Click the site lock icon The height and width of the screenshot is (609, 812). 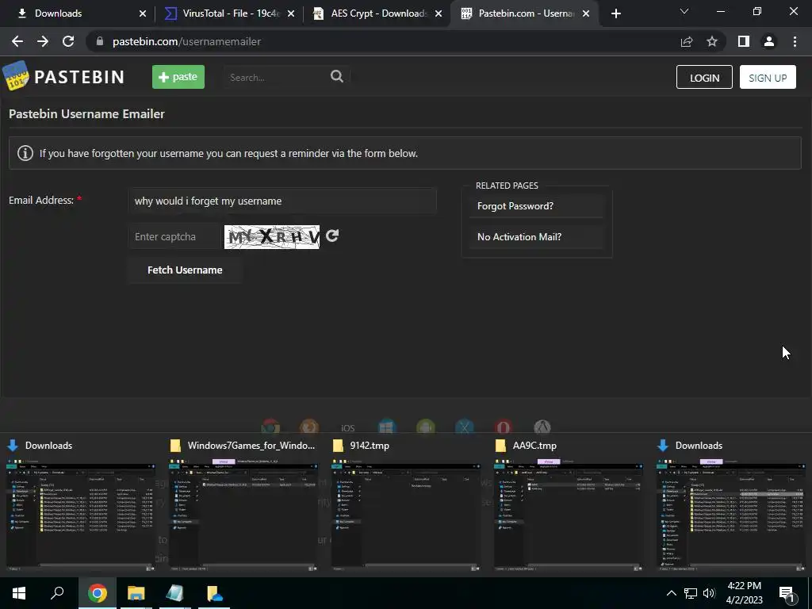tap(100, 41)
